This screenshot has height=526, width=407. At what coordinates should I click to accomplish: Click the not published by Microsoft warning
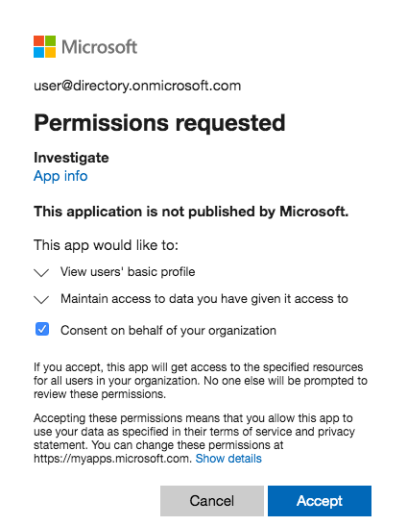pos(191,212)
